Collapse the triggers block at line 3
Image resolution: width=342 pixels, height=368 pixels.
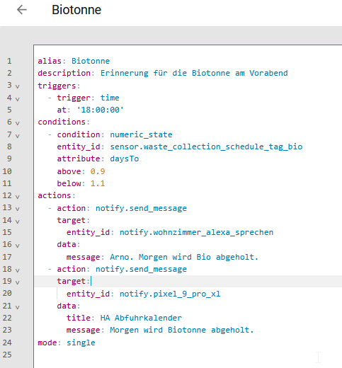pos(17,86)
